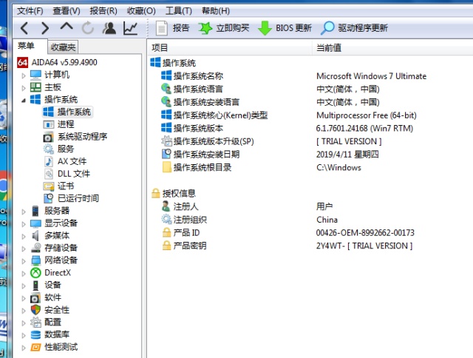Expand the 主板 tree node
Image resolution: width=473 pixels, height=358 pixels.
24,88
